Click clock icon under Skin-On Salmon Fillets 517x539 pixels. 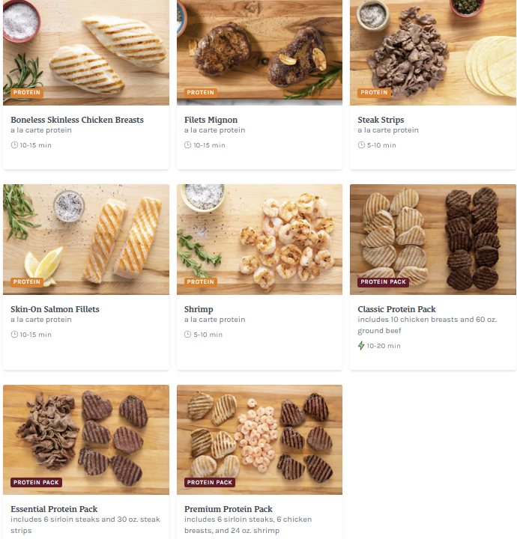[14, 334]
